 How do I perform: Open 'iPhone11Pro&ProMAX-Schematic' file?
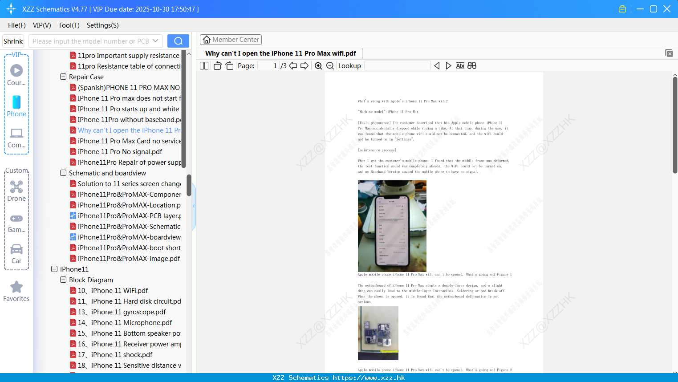[125, 226]
